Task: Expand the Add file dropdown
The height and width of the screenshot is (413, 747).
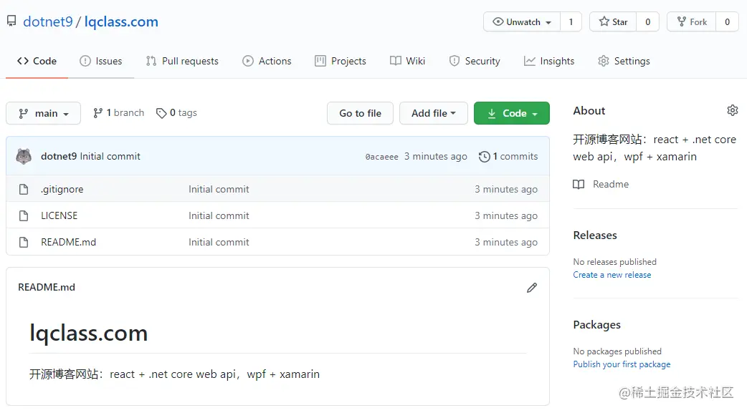Action: click(x=434, y=113)
